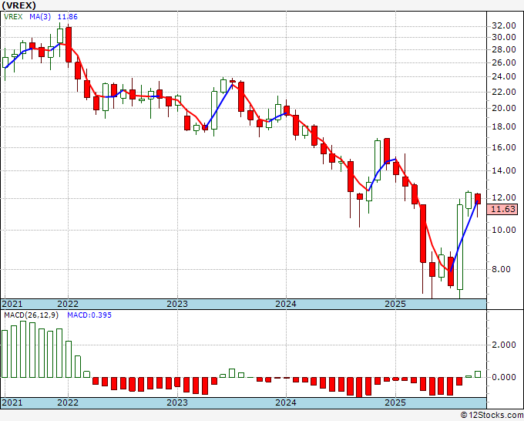Click the tall green candle before price 12.00 recovery
Image resolution: width=524 pixels, height=421 pixels.
460,247
